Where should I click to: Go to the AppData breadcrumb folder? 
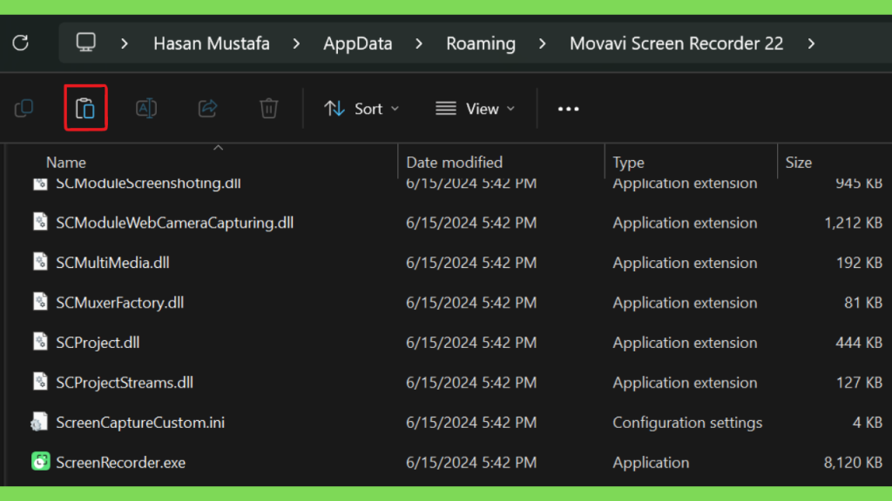tap(358, 43)
